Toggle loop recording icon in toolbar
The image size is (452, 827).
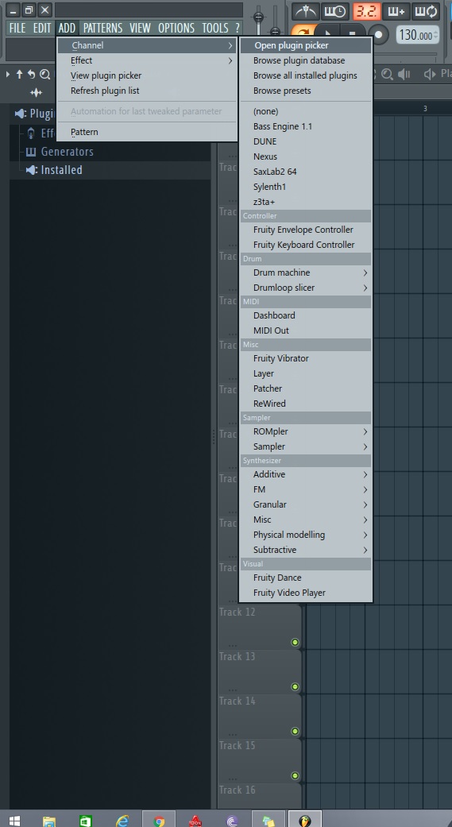pos(426,11)
